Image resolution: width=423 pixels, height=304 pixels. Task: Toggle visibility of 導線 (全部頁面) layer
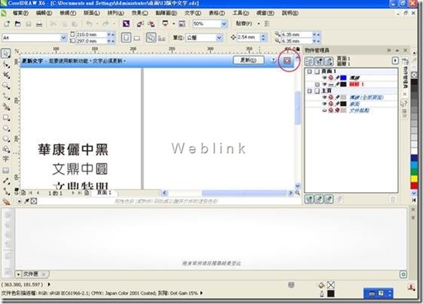coord(325,98)
